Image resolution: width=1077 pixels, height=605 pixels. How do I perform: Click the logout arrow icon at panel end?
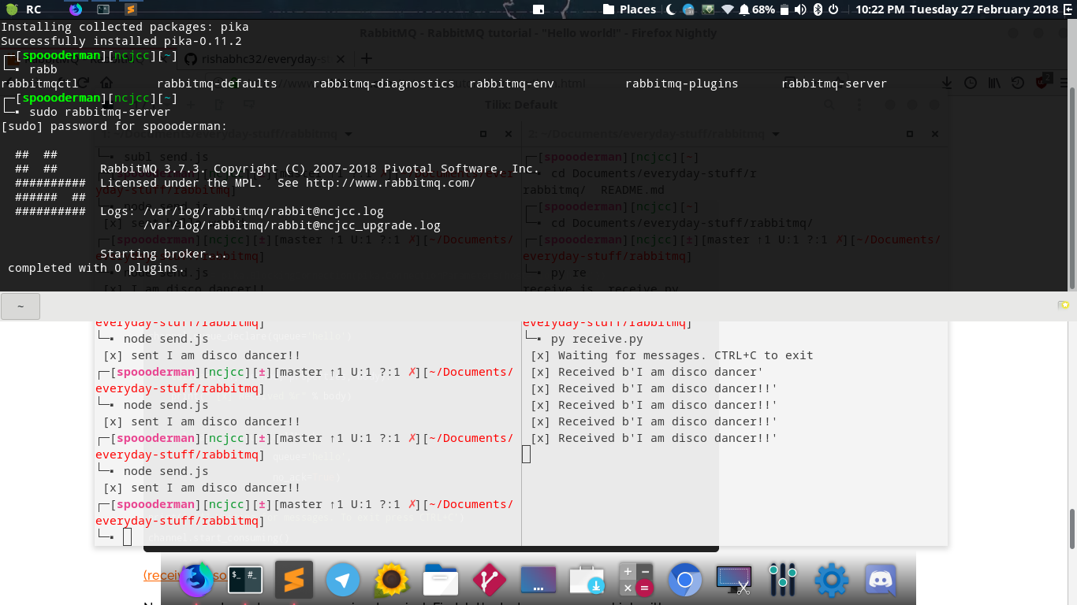(x=1068, y=9)
